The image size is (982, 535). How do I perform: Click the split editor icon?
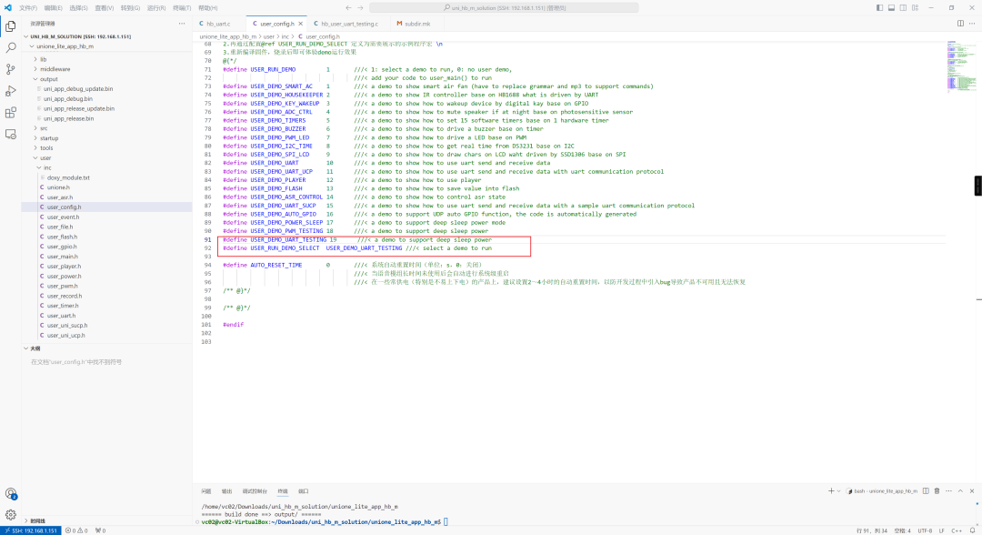(x=958, y=24)
